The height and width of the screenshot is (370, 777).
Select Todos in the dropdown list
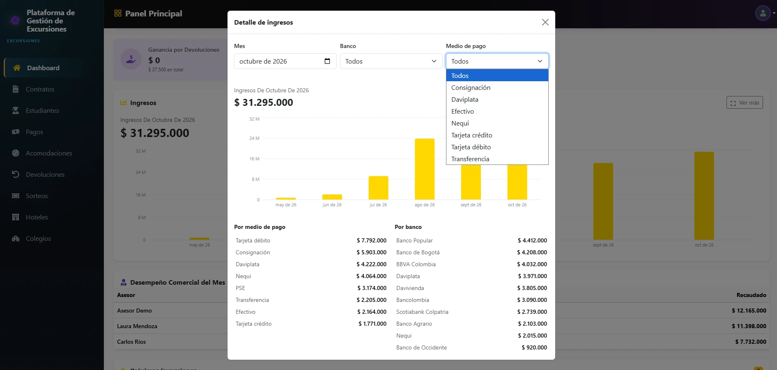coord(497,75)
